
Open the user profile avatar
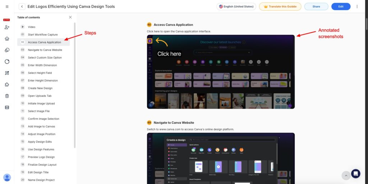(x=7, y=178)
